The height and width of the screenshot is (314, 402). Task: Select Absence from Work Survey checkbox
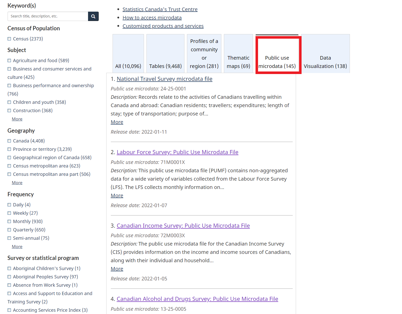(9, 285)
